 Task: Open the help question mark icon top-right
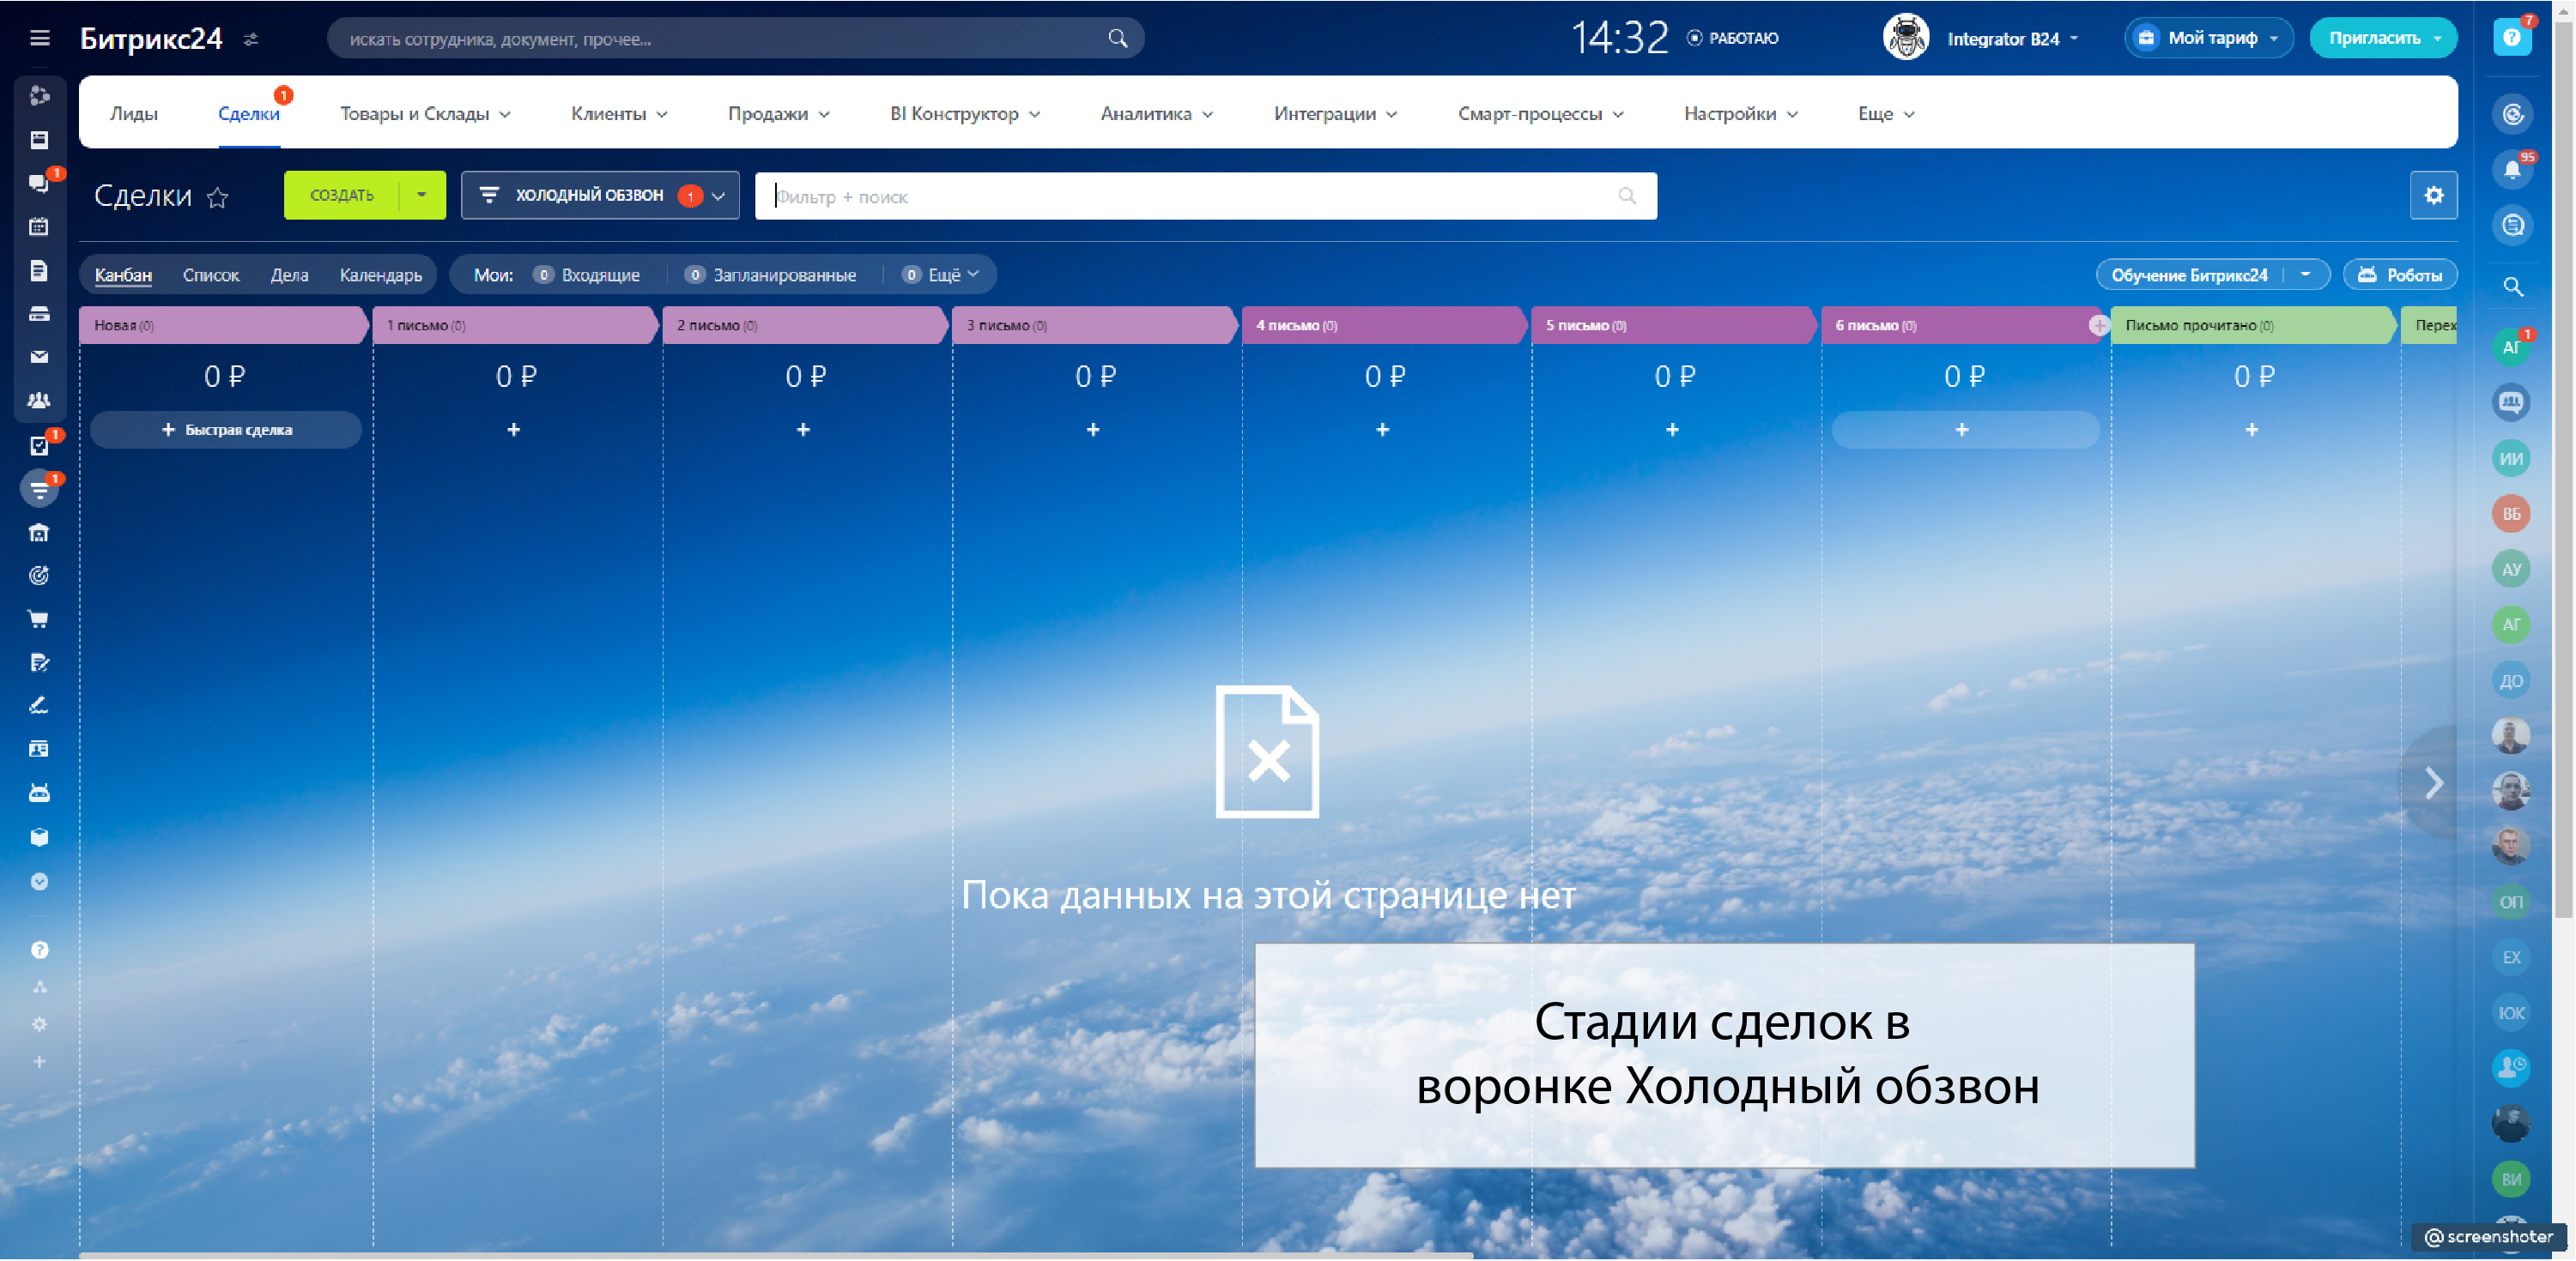2511,38
